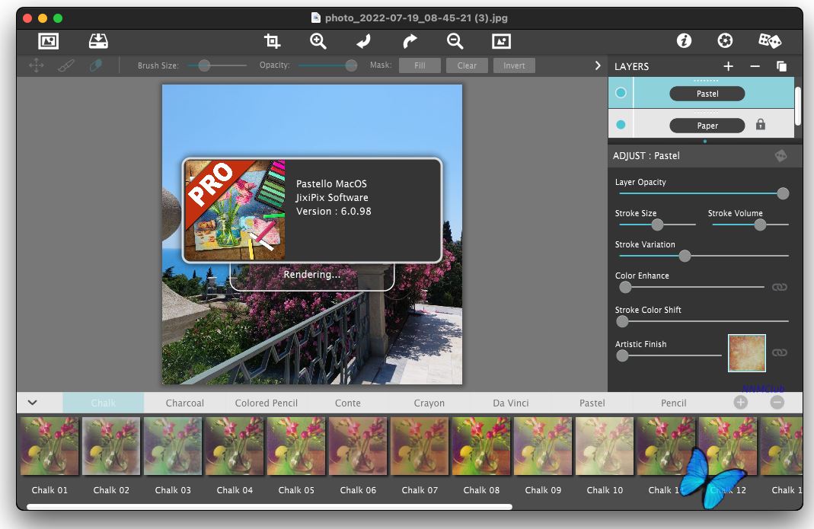Switch to the Da Vinci tab
The width and height of the screenshot is (814, 529).
coord(511,403)
